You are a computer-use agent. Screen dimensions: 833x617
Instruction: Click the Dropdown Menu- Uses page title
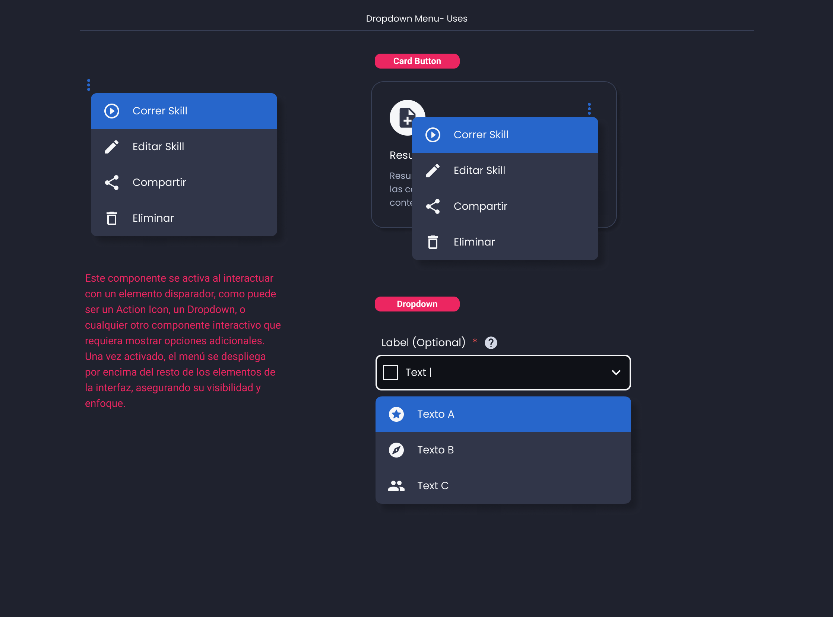416,19
